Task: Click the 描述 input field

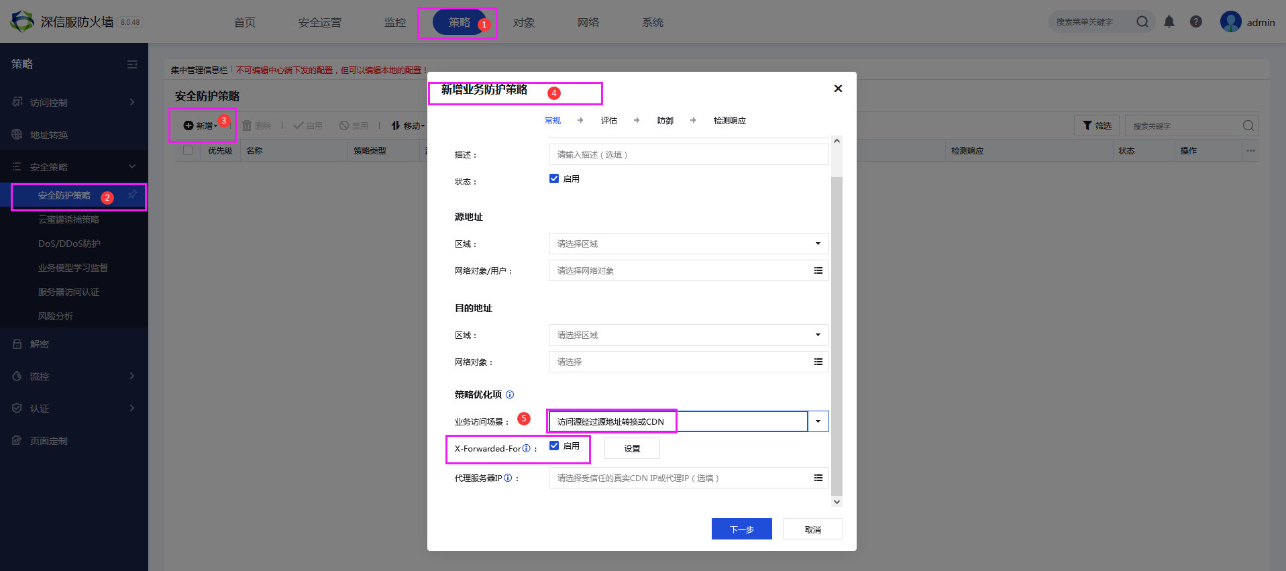Action: pos(688,154)
